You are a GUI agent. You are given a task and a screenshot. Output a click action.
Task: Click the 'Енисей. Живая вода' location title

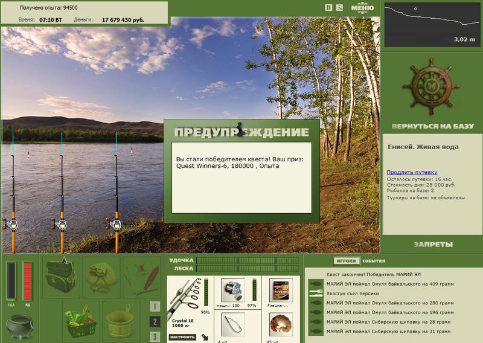tap(423, 147)
